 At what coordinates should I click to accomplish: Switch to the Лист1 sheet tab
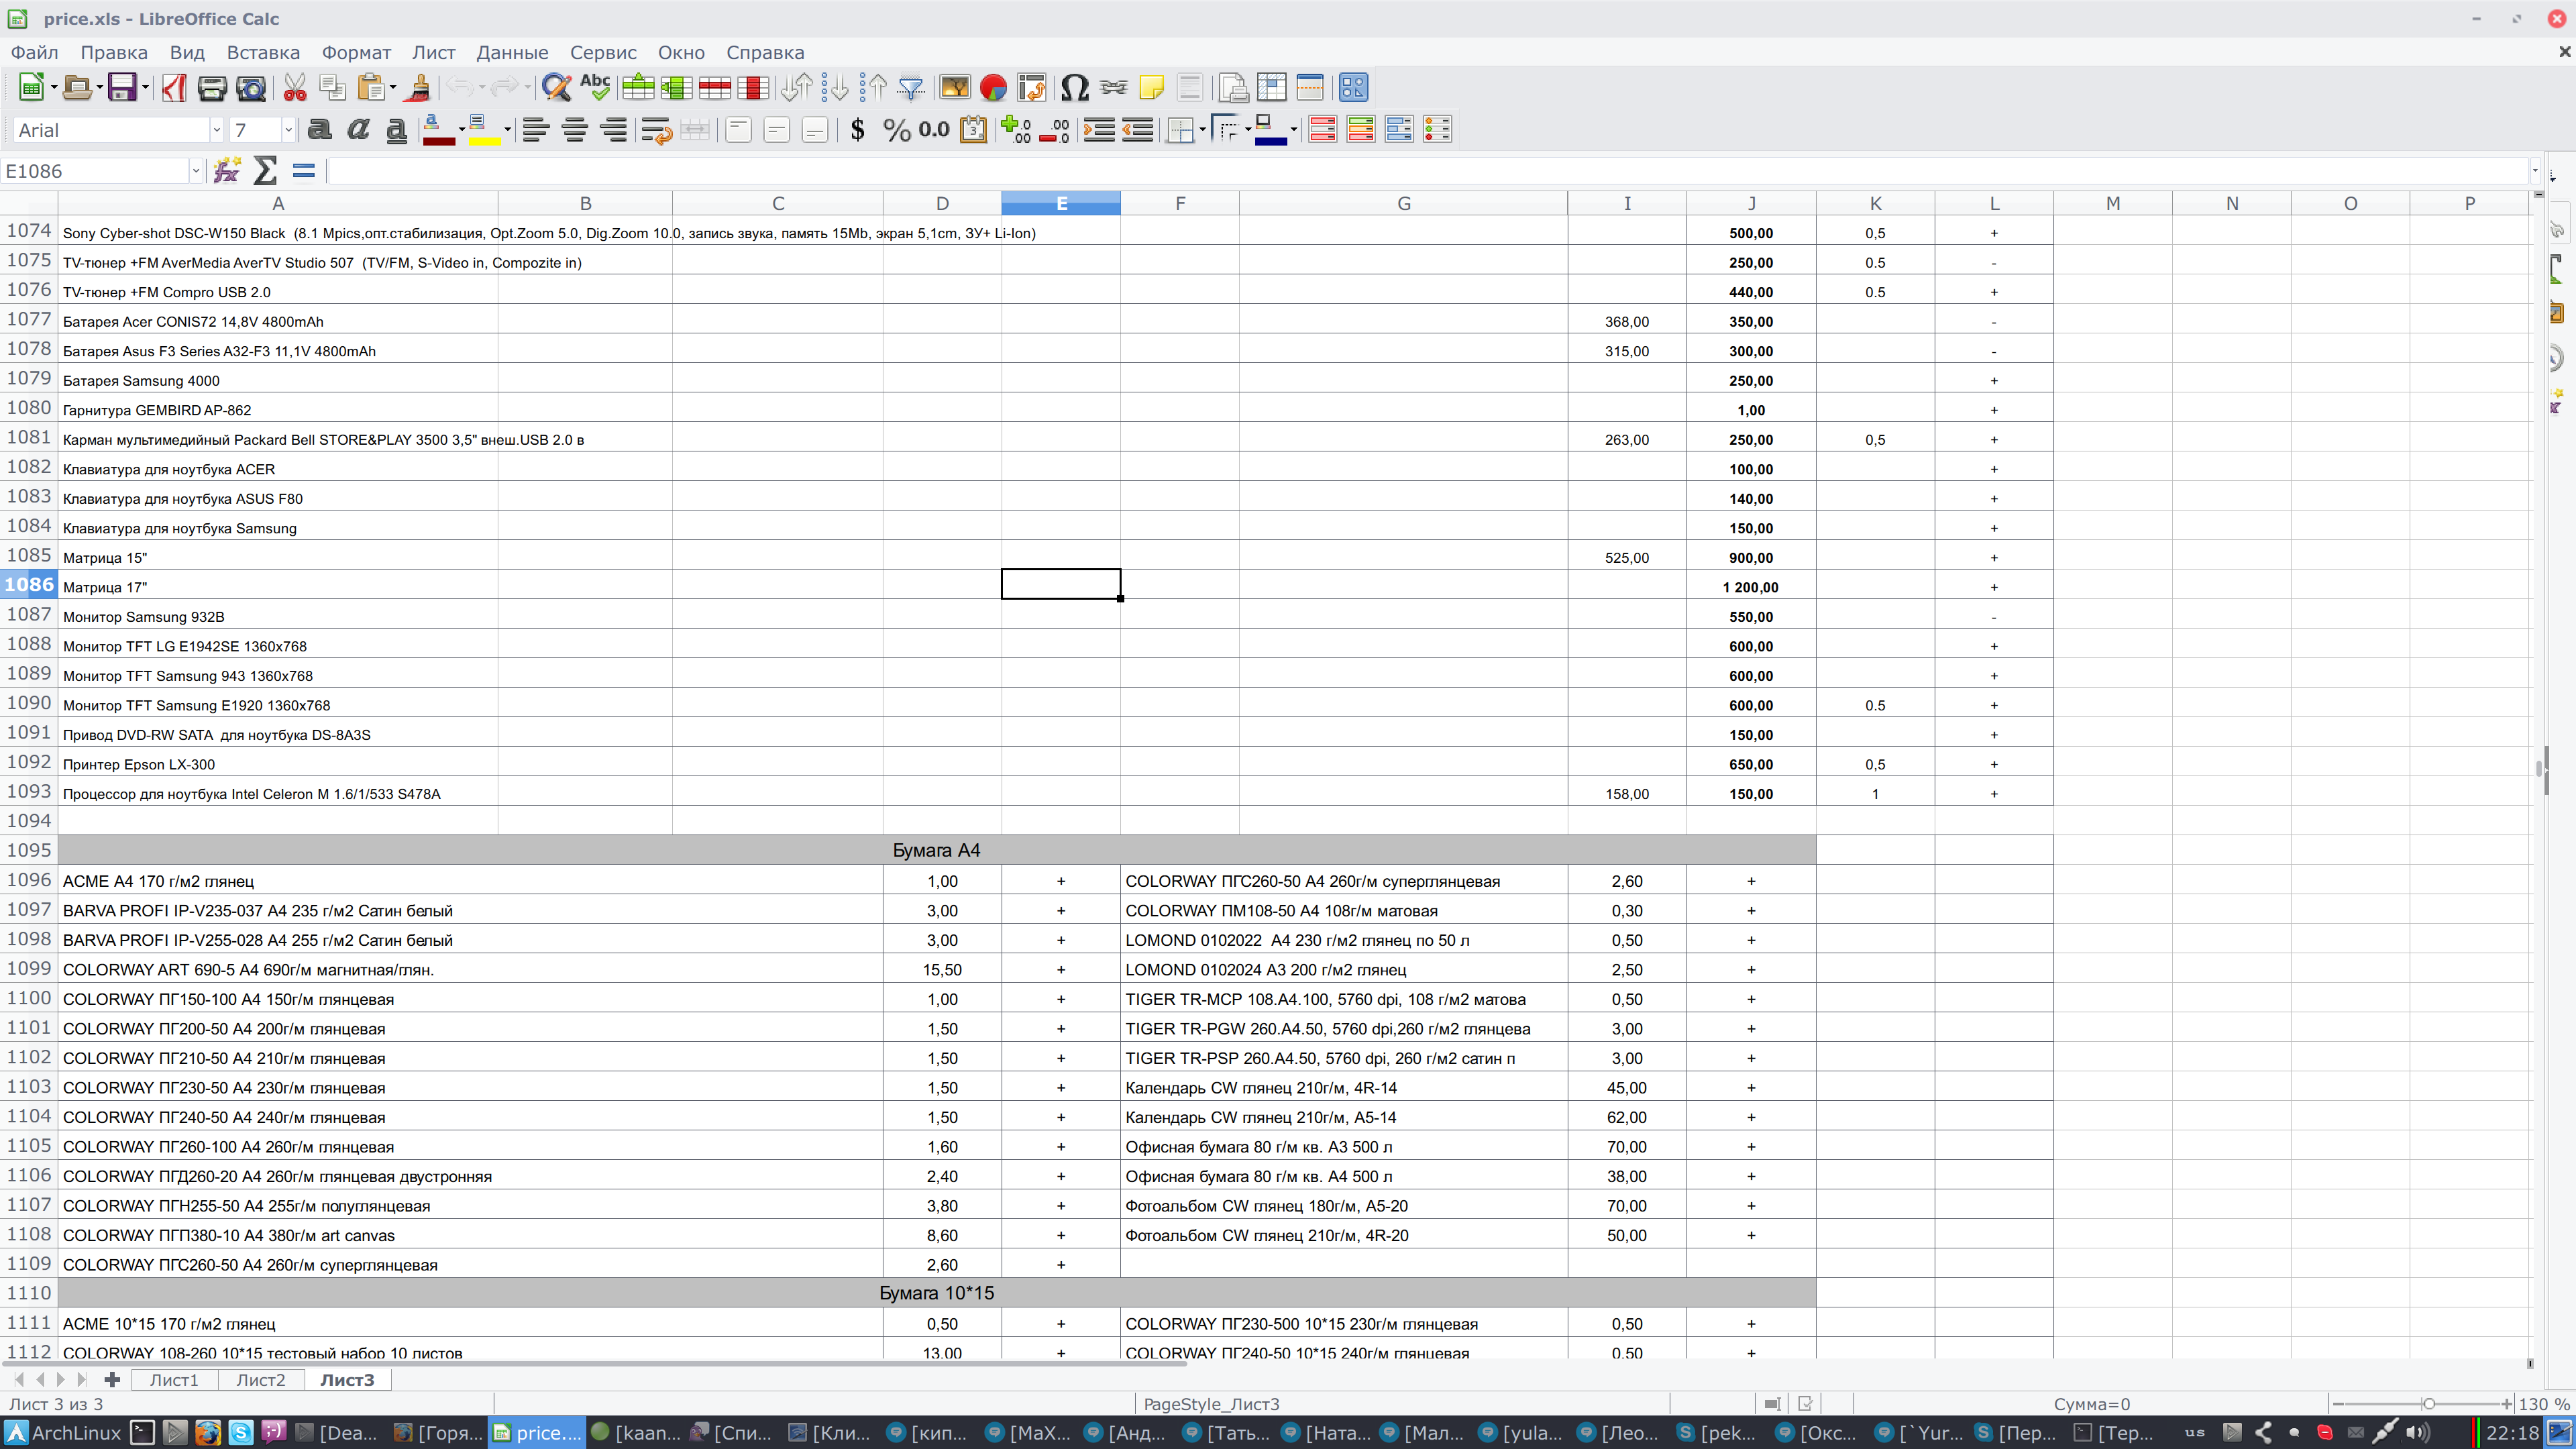(x=174, y=1380)
